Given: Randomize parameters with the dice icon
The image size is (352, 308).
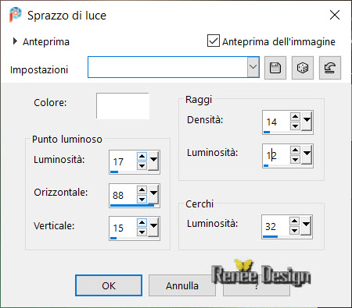Looking at the screenshot, I should [x=303, y=68].
